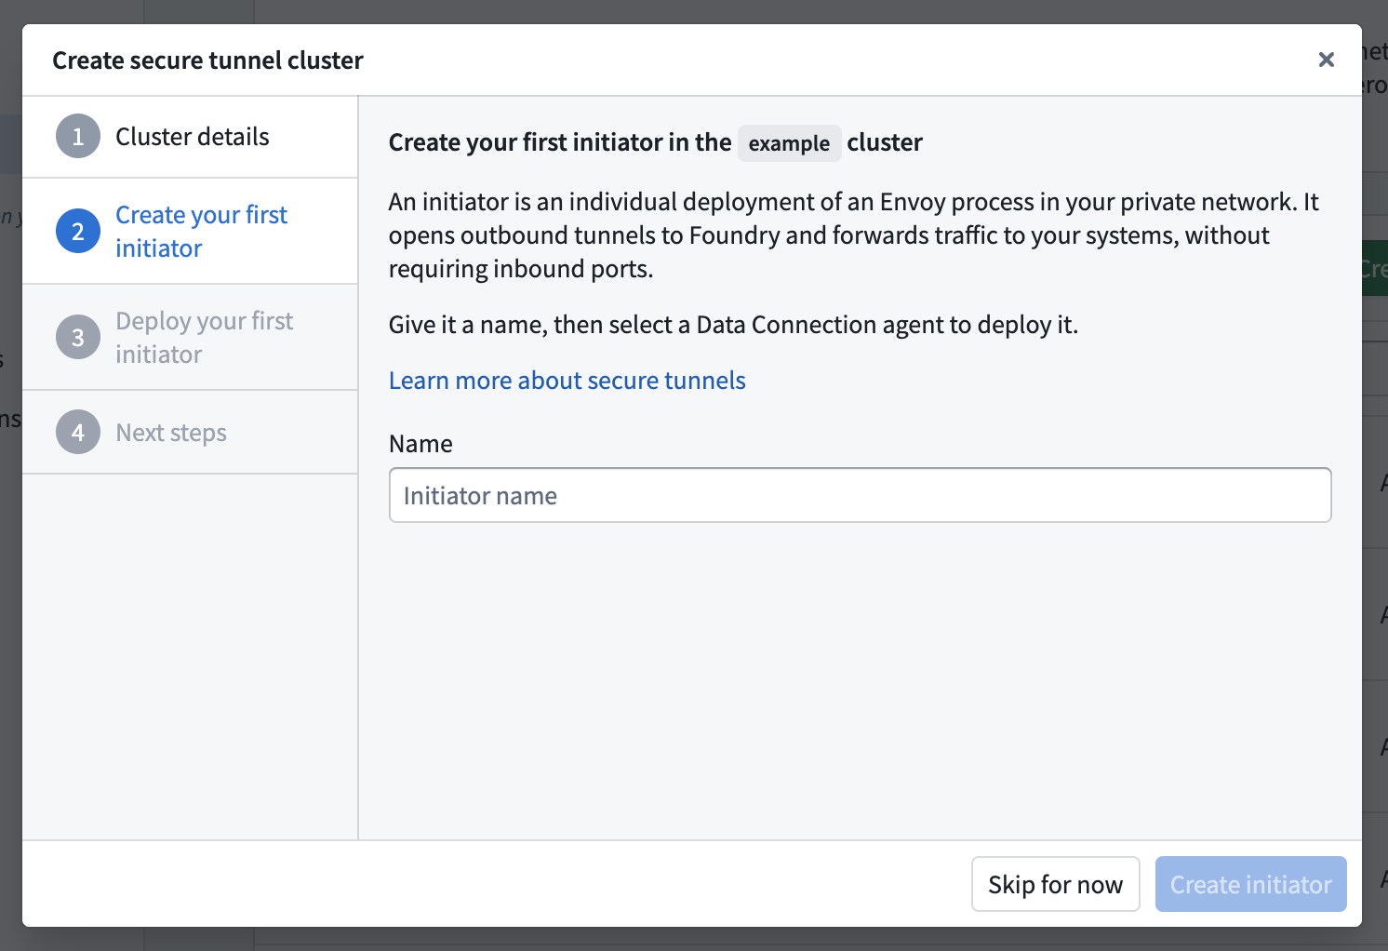1388x951 pixels.
Task: Click the step 4 number circle
Action: click(x=78, y=433)
